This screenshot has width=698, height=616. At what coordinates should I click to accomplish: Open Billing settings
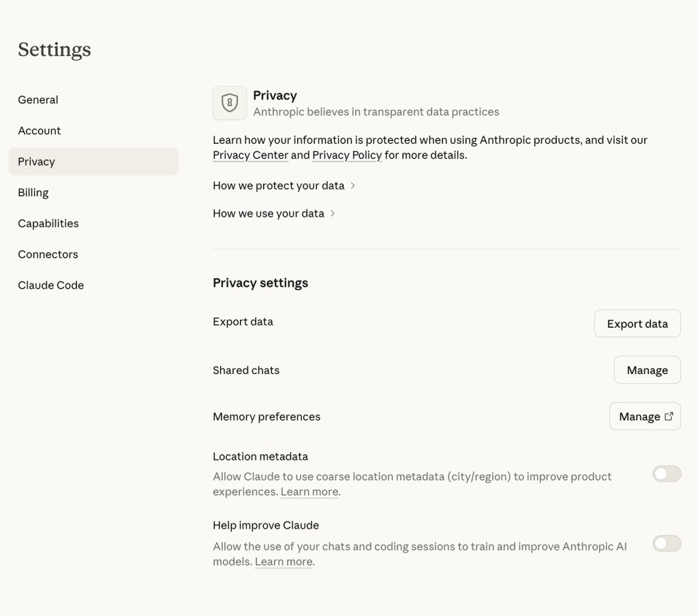coord(33,193)
